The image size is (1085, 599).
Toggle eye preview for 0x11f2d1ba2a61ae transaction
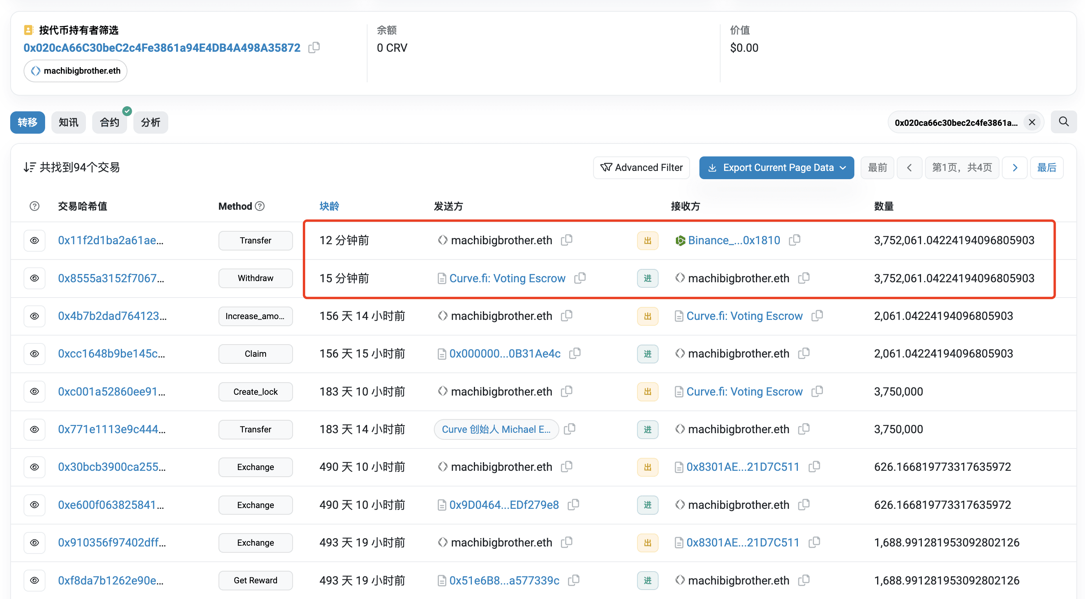35,240
